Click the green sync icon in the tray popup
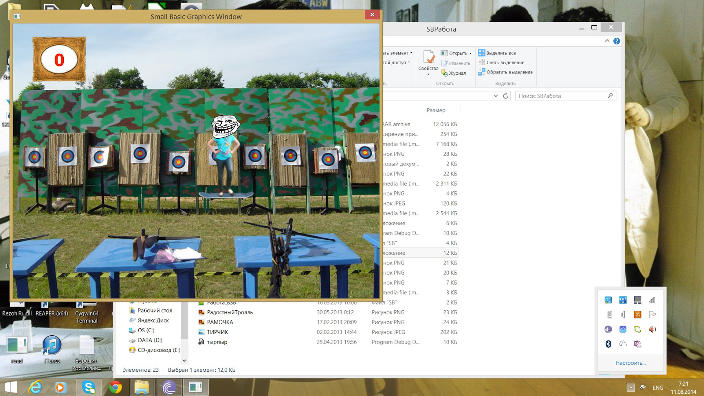Screen dimensions: 704x396 [638, 329]
